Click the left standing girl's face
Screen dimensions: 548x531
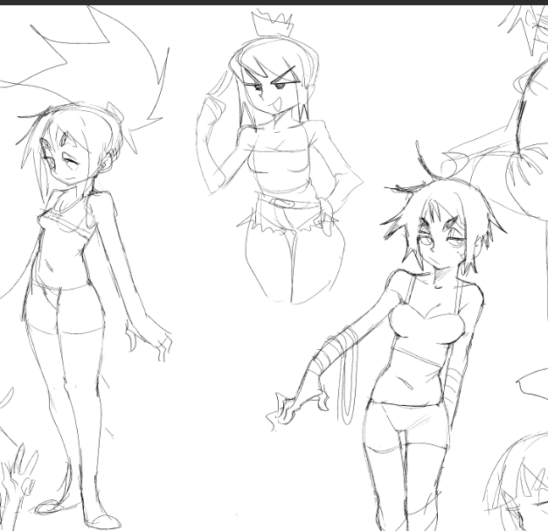tap(67, 159)
